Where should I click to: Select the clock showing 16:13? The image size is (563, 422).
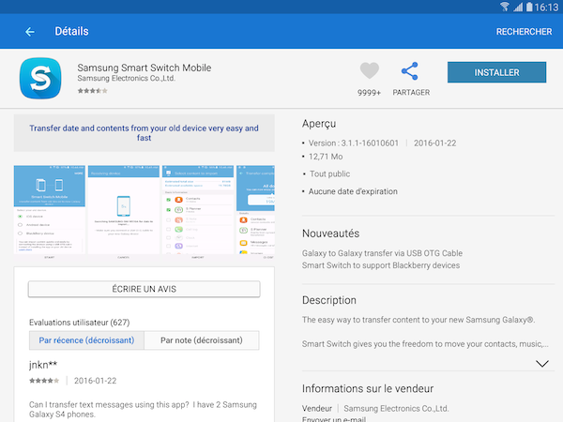click(x=546, y=8)
